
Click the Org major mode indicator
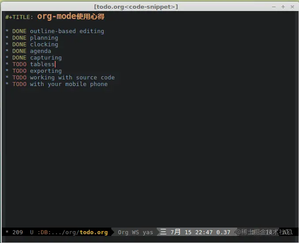click(x=123, y=232)
